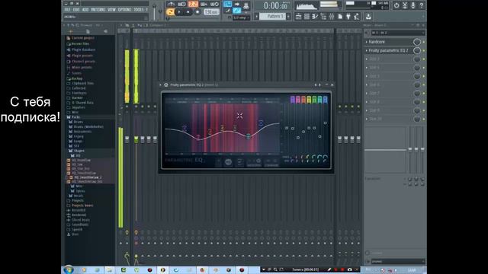Expand Plugin database folder in browser
488x274 pixels.
point(83,49)
